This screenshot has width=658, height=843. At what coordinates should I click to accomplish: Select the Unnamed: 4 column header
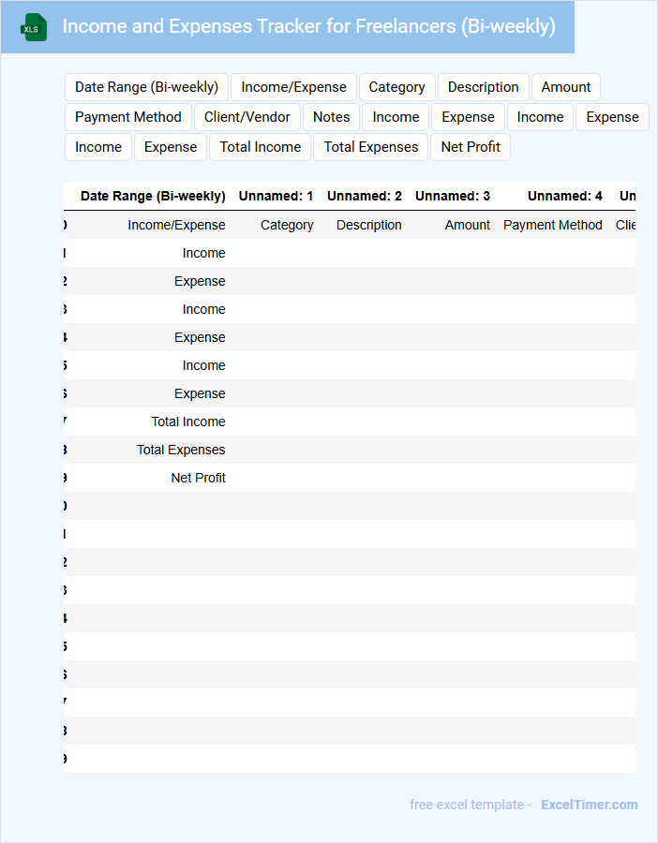[564, 197]
